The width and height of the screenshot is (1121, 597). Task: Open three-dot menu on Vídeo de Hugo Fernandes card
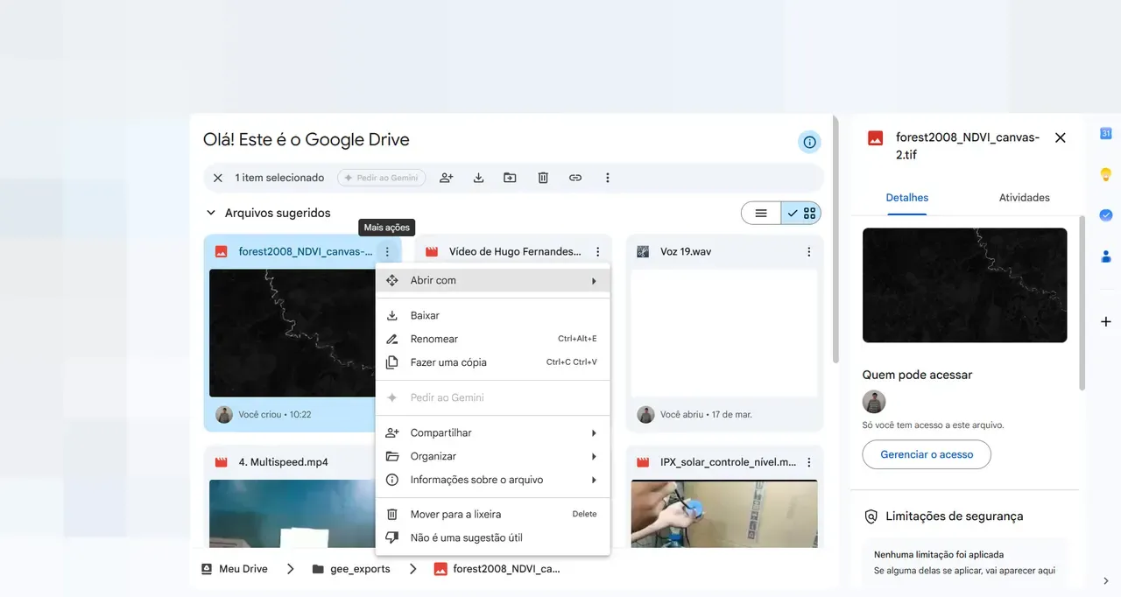coord(598,251)
